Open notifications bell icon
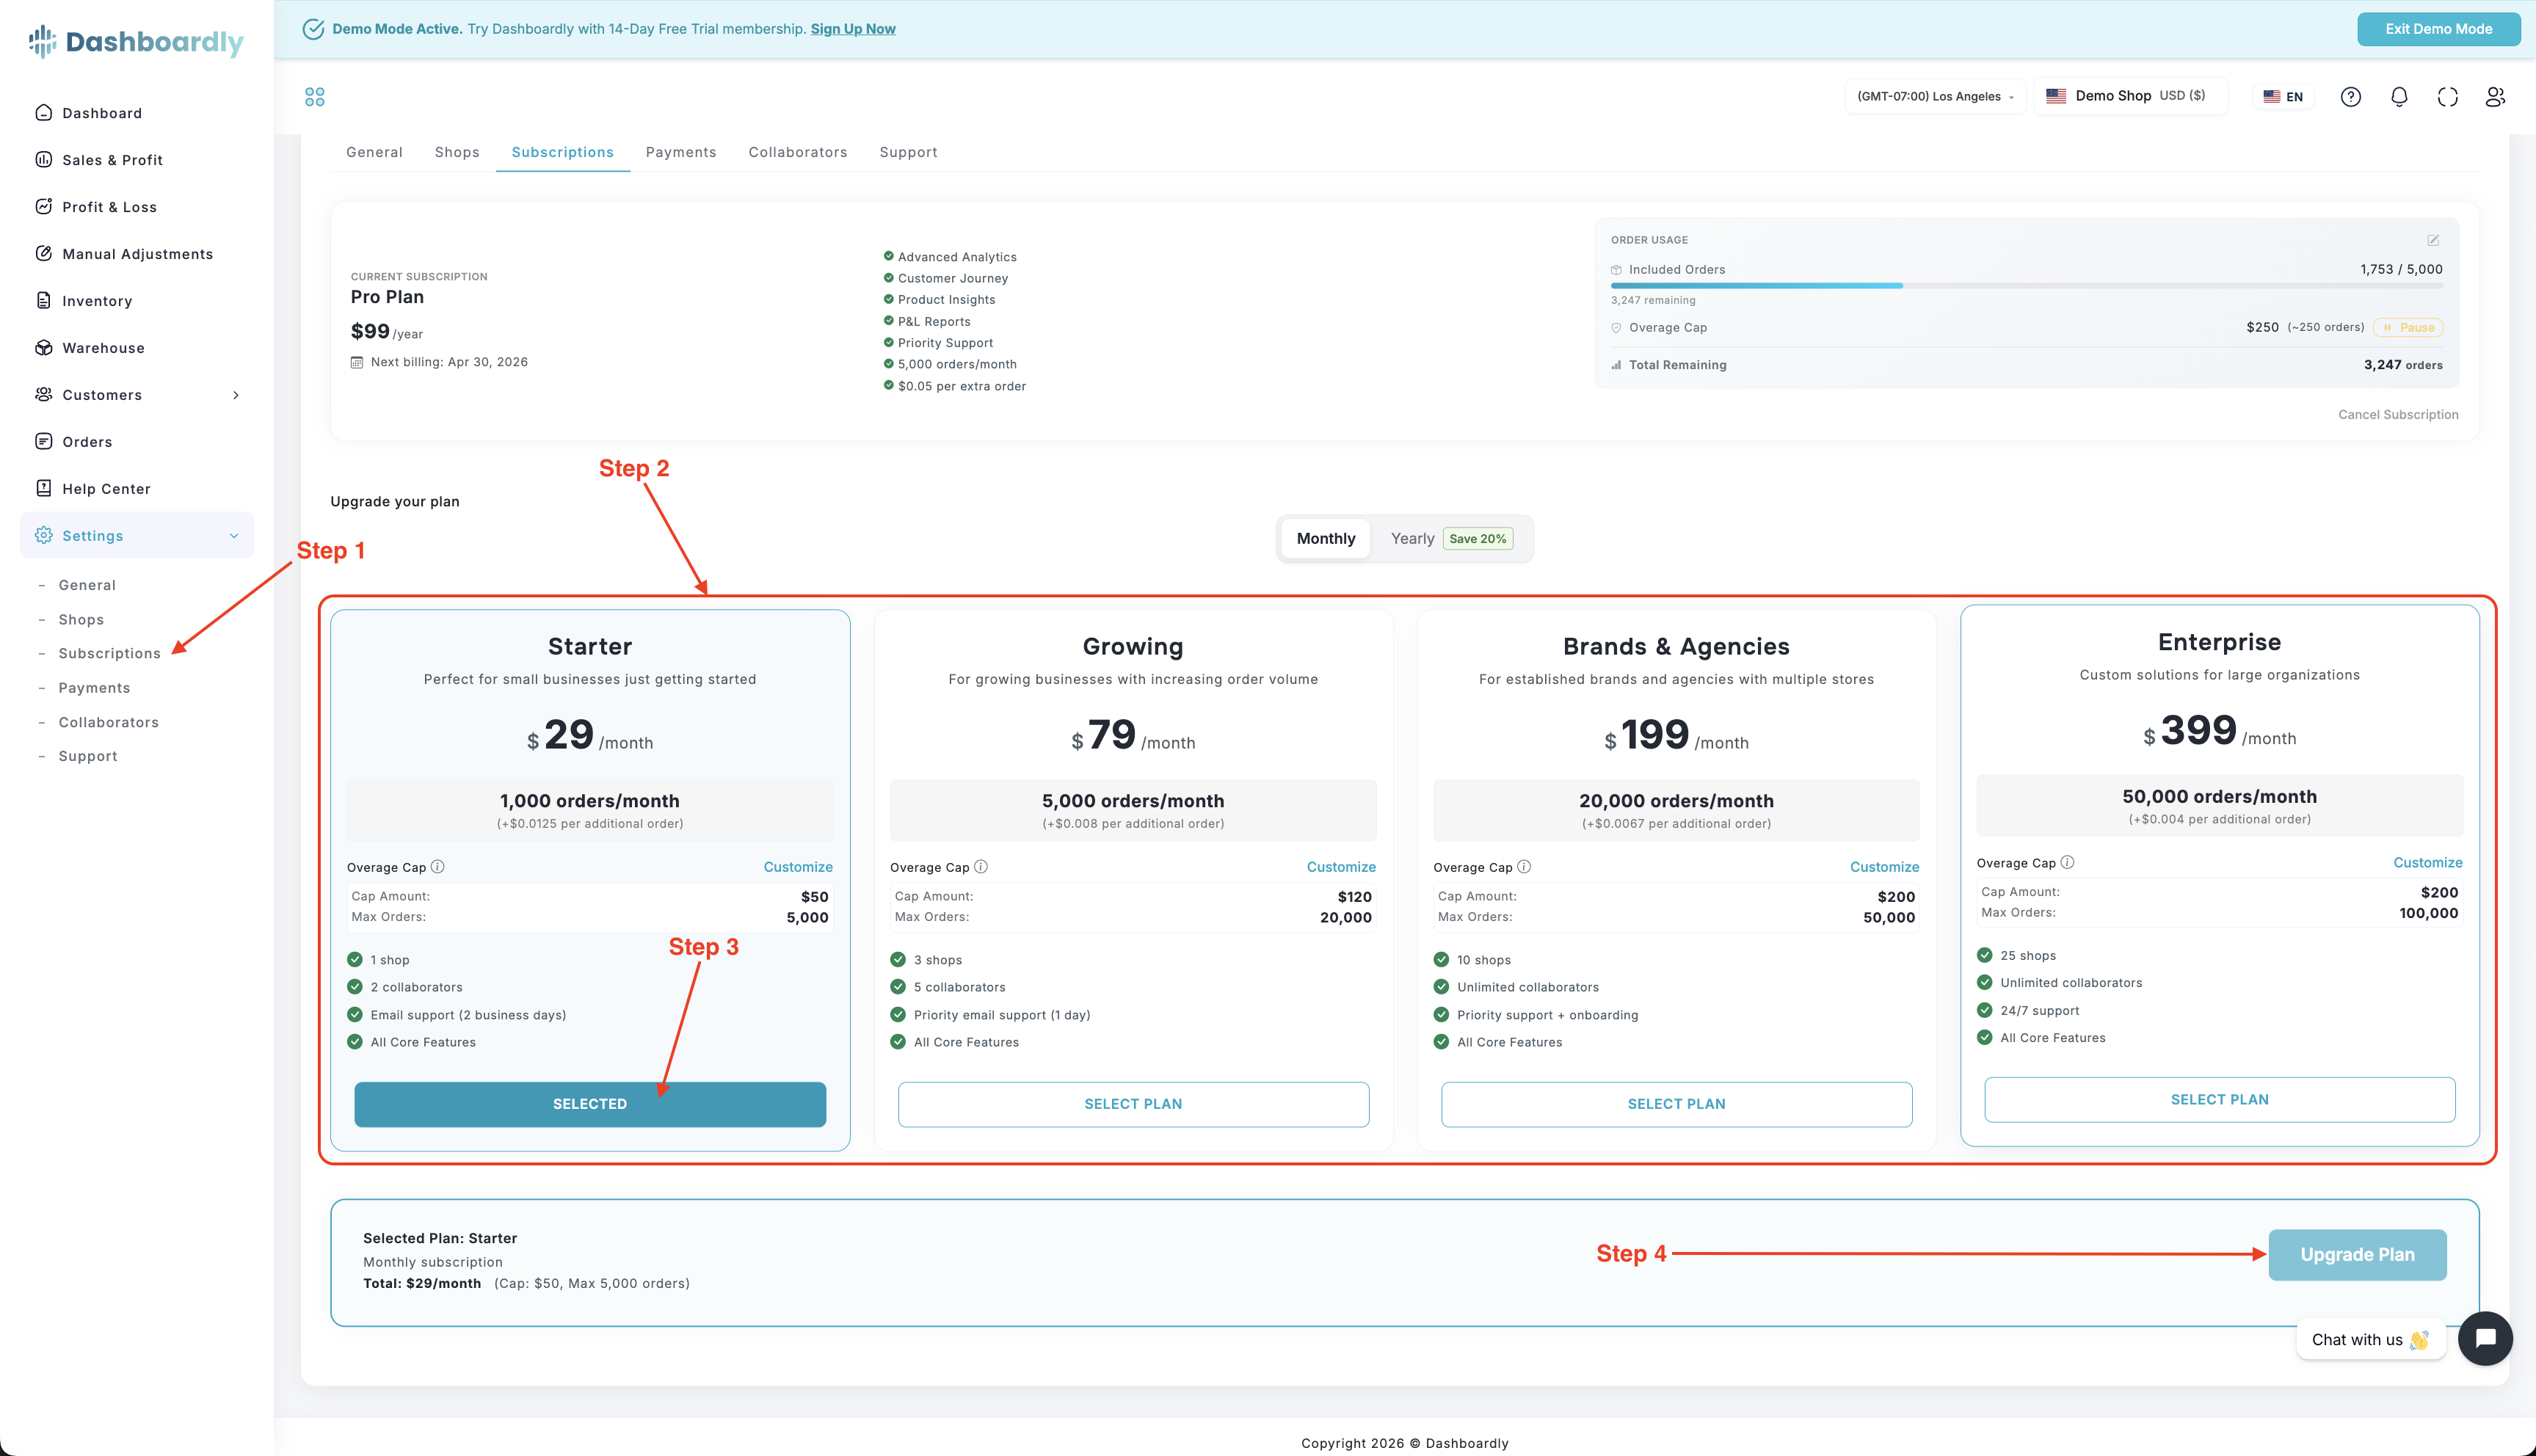2536x1456 pixels. (2399, 97)
